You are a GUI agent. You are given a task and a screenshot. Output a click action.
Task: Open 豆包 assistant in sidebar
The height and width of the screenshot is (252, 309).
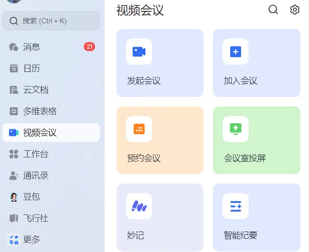coord(51,197)
